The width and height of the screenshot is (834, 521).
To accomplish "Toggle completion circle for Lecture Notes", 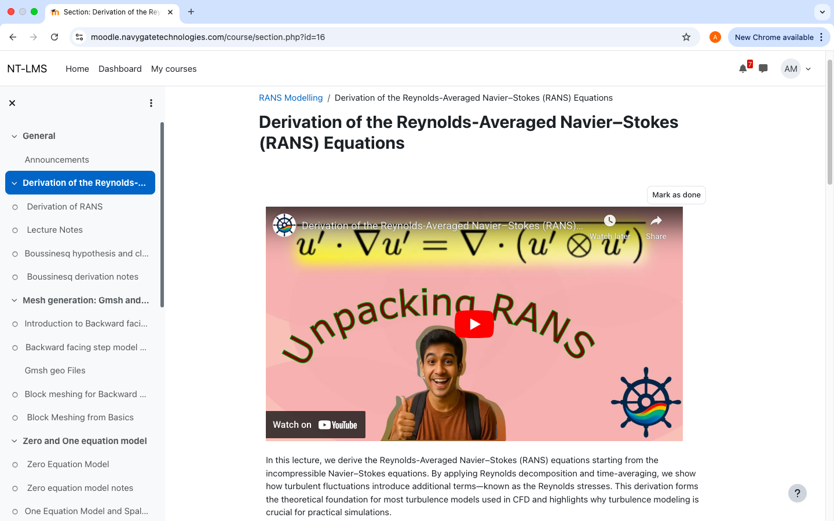I will (15, 230).
